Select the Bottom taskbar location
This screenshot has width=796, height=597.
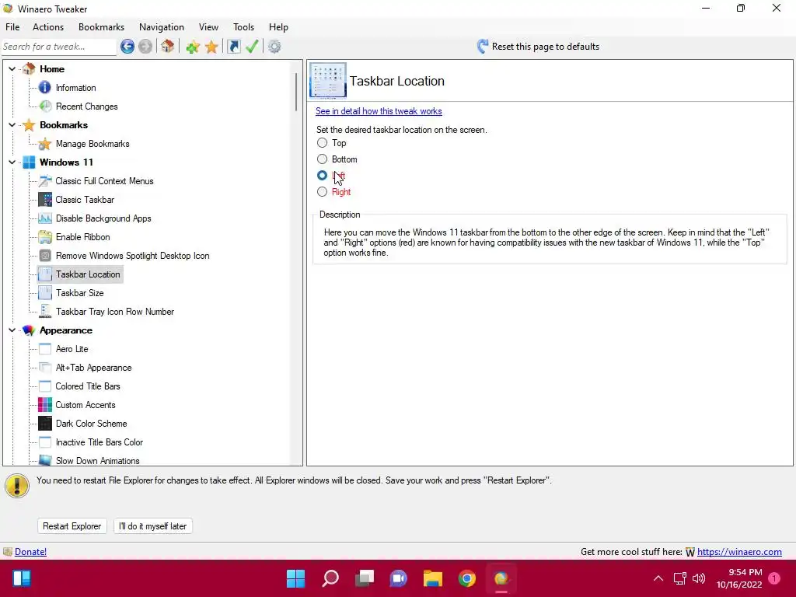[322, 159]
